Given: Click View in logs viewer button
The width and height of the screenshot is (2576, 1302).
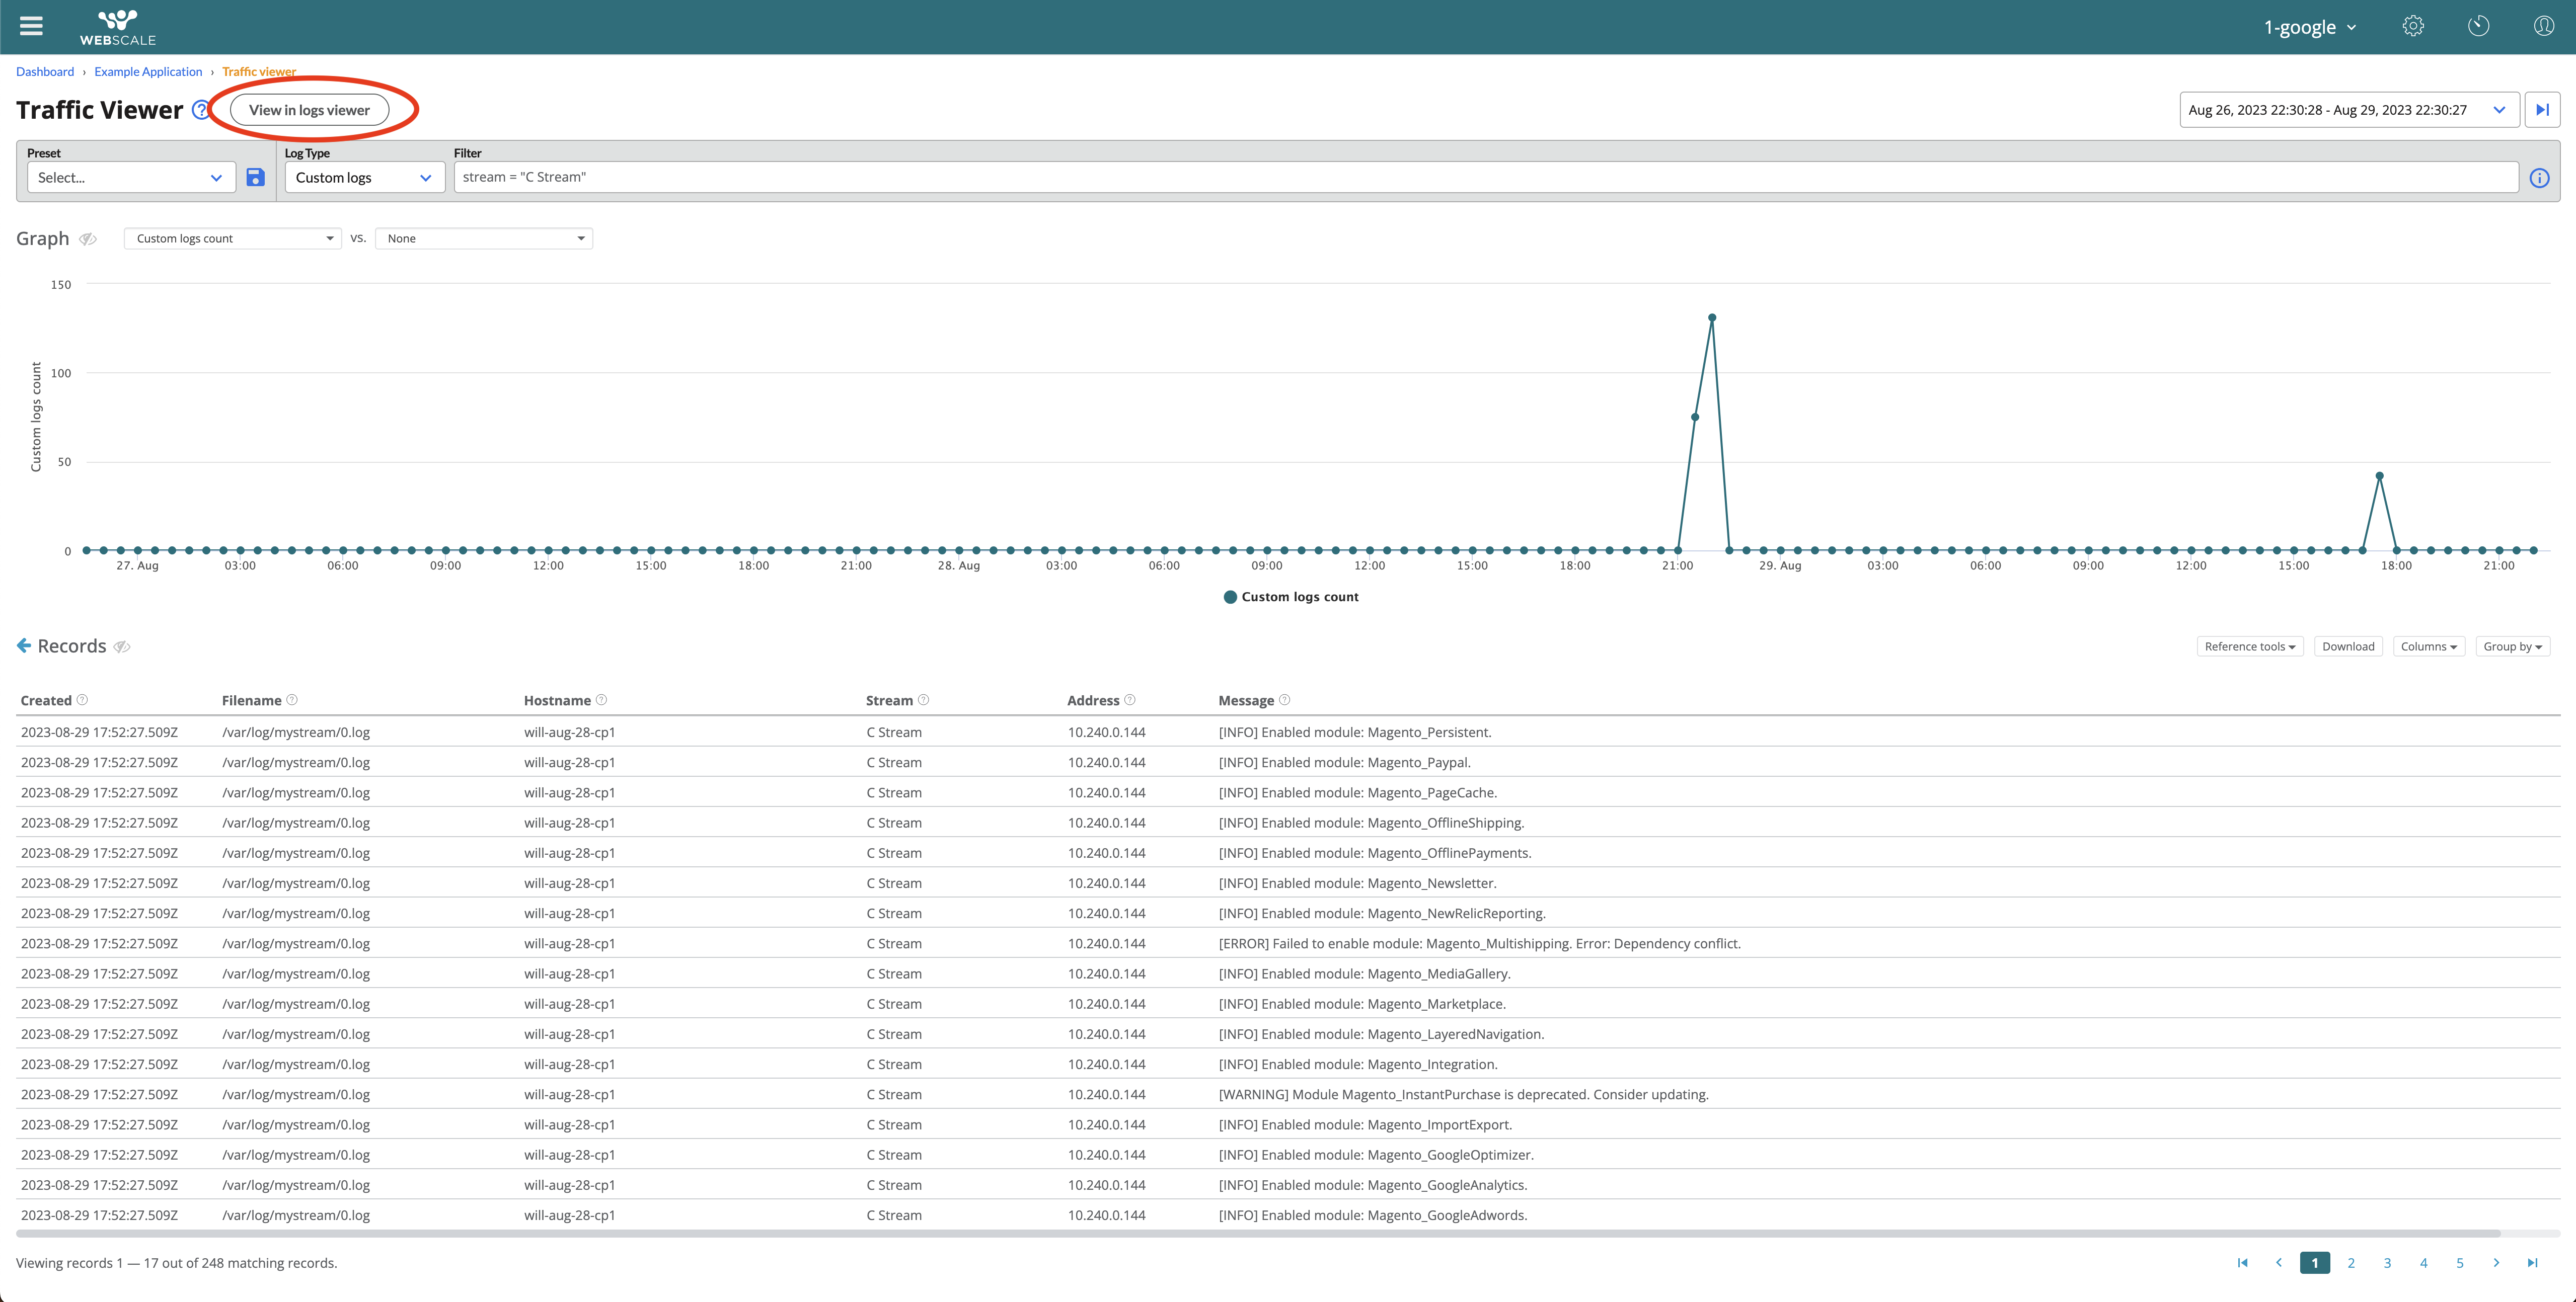Looking at the screenshot, I should pos(309,110).
